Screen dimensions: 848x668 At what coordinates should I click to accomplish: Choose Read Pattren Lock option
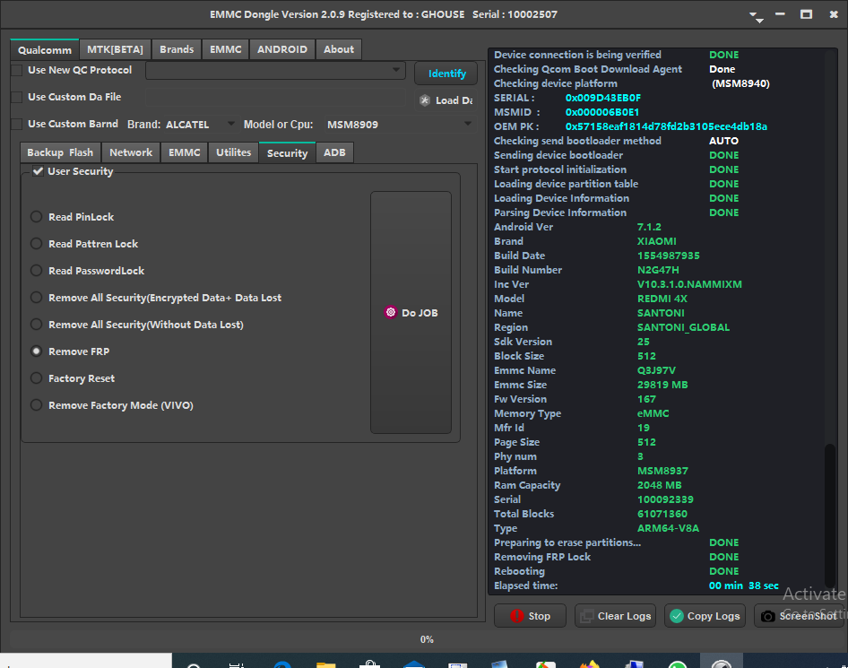(x=36, y=243)
